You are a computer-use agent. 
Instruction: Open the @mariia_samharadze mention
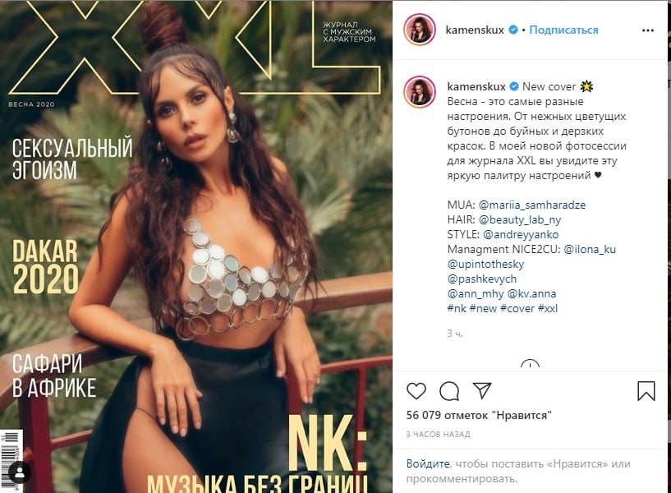(532, 205)
